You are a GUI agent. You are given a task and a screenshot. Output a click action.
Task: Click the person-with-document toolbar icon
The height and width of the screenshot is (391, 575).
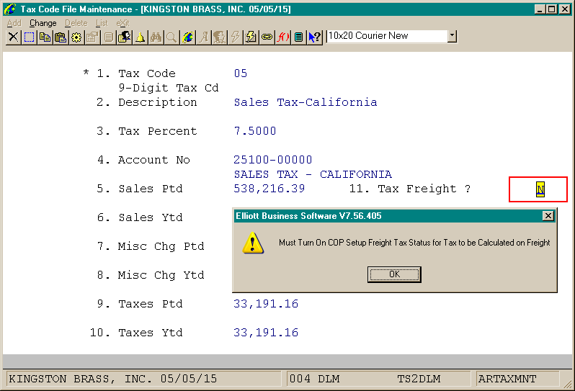click(125, 37)
